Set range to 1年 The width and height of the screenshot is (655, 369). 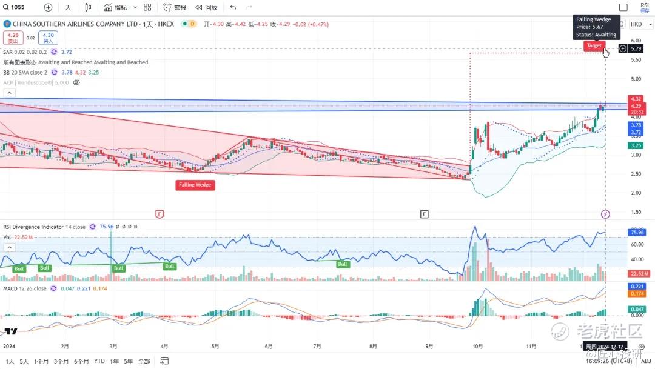[x=114, y=361]
